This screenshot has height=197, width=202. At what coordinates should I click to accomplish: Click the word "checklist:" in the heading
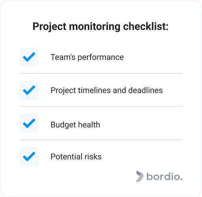click(x=146, y=26)
